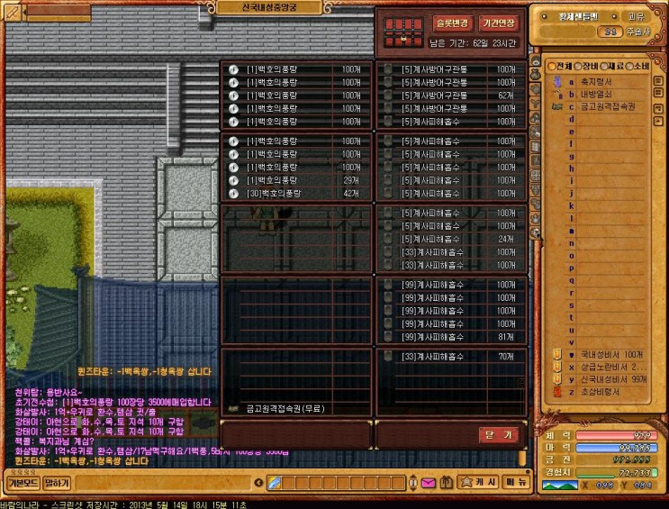Click the 기본모드 mode button

coord(22,484)
